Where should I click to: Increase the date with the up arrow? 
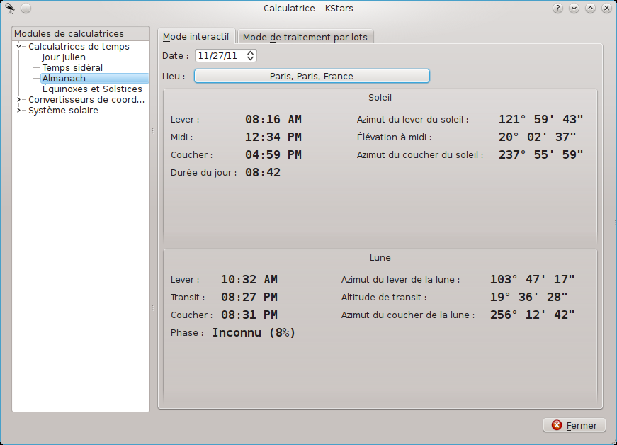pyautogui.click(x=251, y=52)
